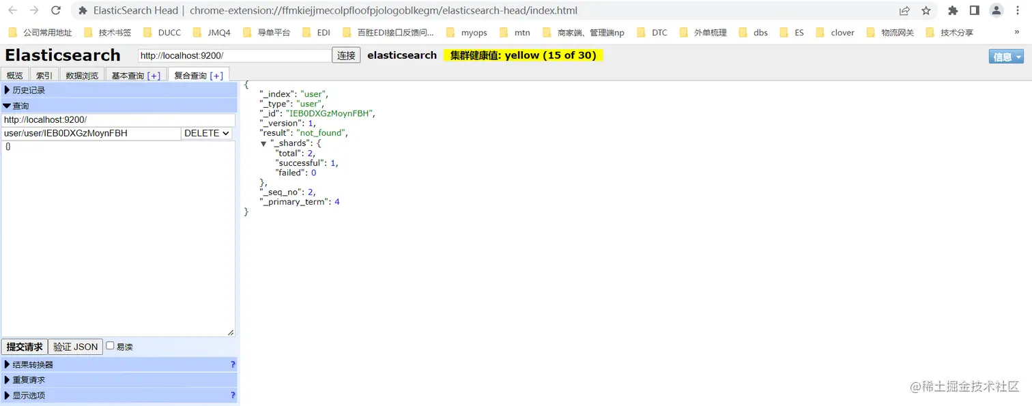Collapse the 查询 section
Screen dimensions: 1032x406
(x=119, y=106)
